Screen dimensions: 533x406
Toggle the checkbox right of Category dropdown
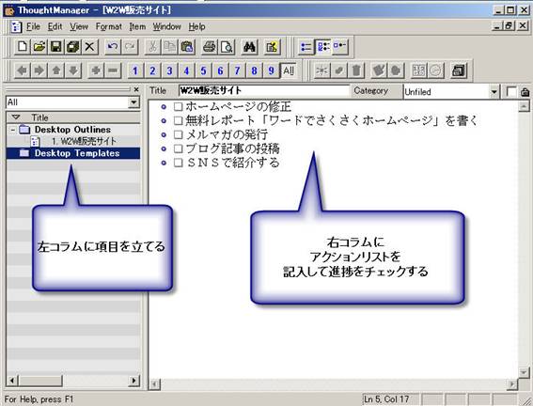[511, 92]
